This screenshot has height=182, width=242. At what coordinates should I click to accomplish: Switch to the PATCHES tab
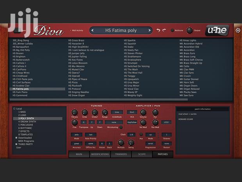163,154
